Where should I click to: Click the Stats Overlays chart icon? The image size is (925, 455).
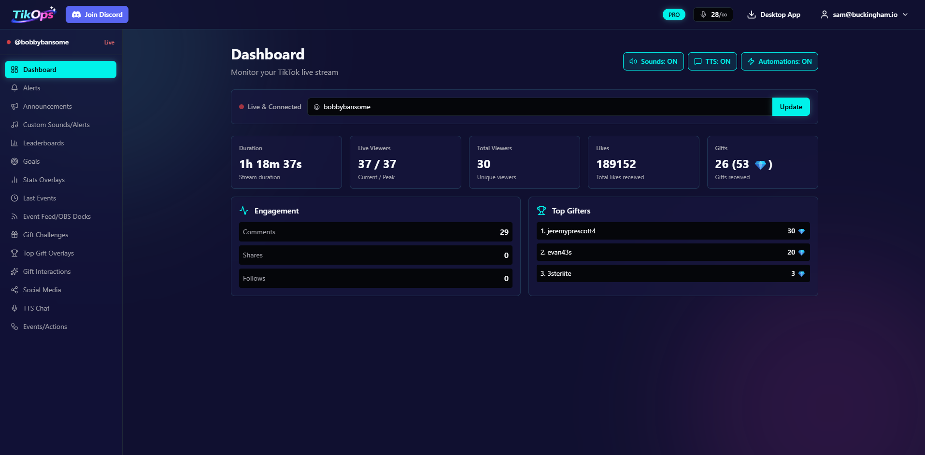pos(14,180)
